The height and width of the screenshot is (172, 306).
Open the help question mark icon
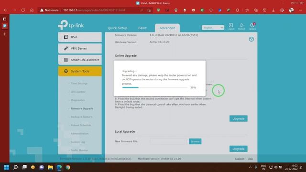(251, 39)
